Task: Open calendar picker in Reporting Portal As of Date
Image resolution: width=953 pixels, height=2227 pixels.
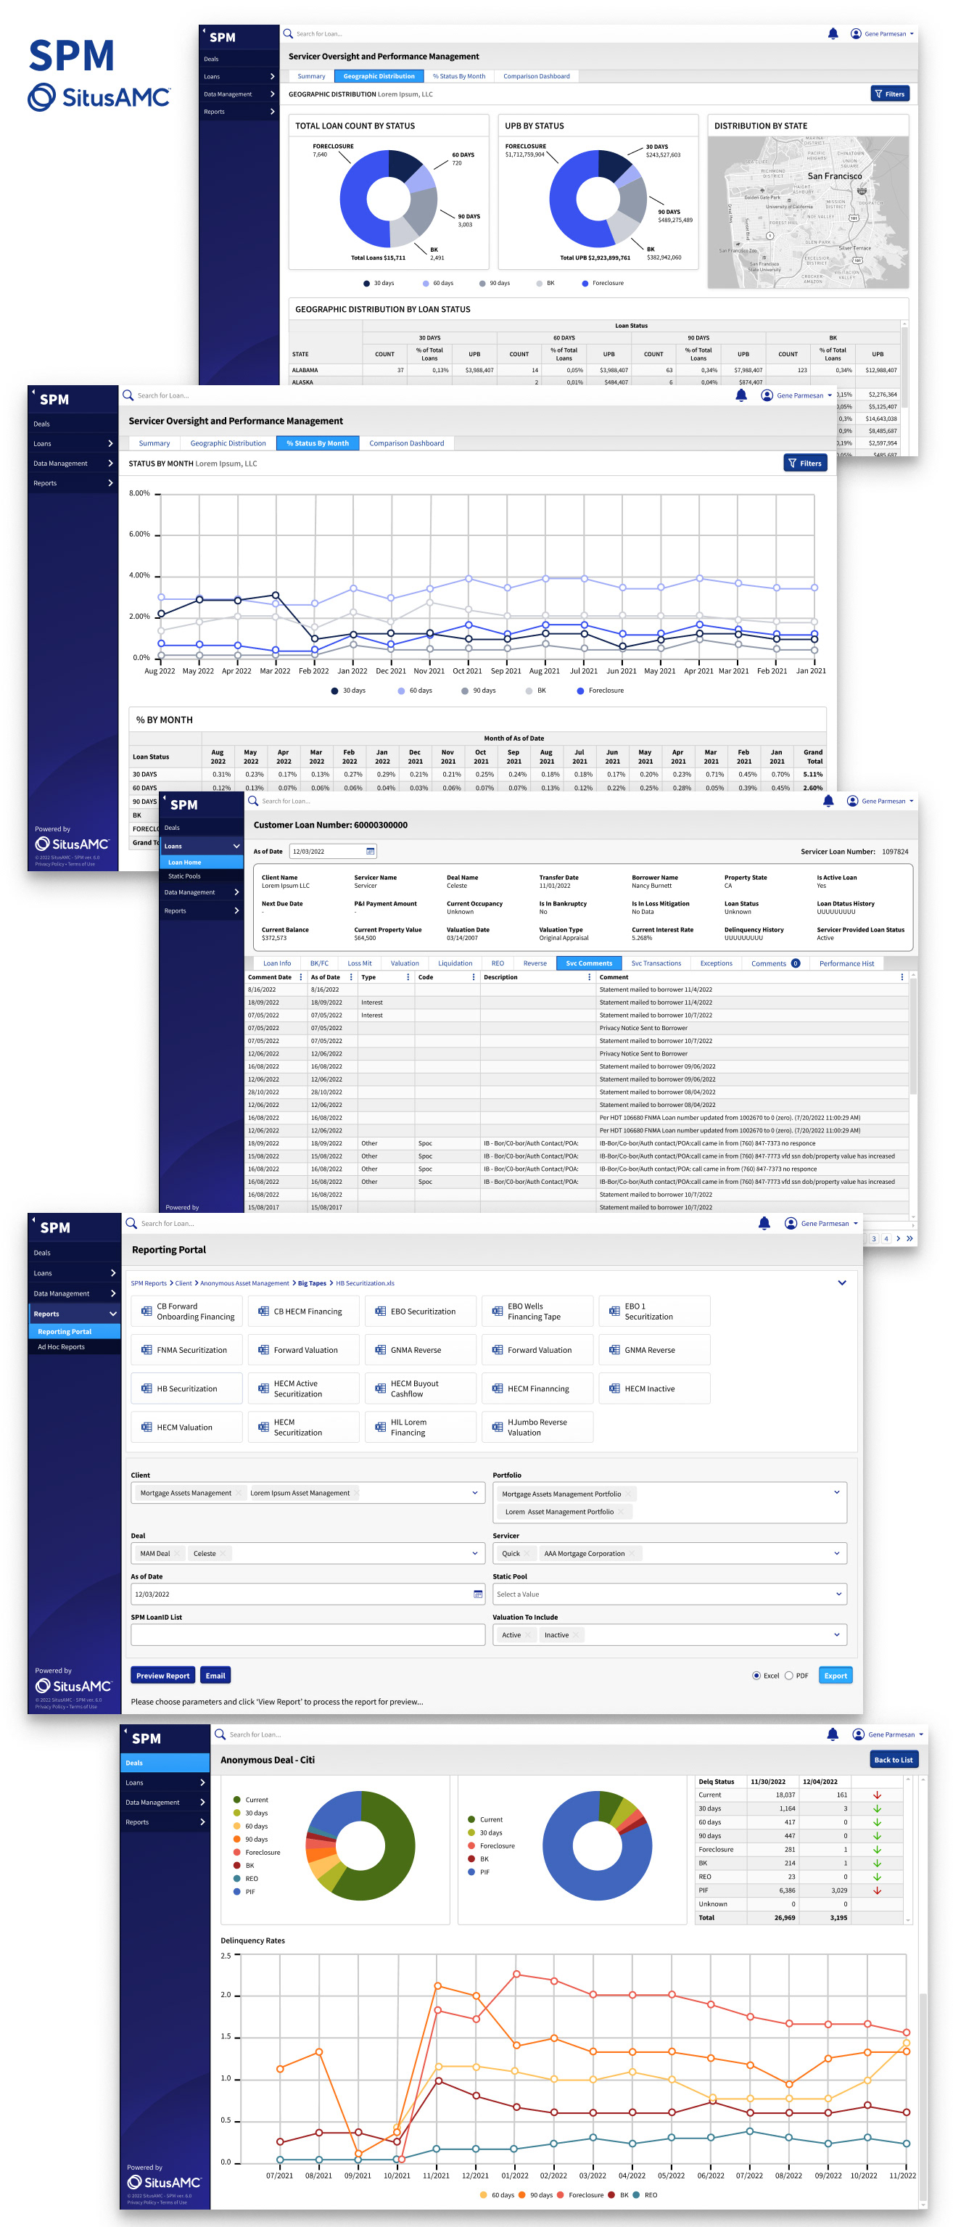Action: click(478, 1594)
